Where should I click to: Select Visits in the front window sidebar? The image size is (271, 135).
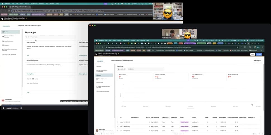pyautogui.click(x=104, y=75)
